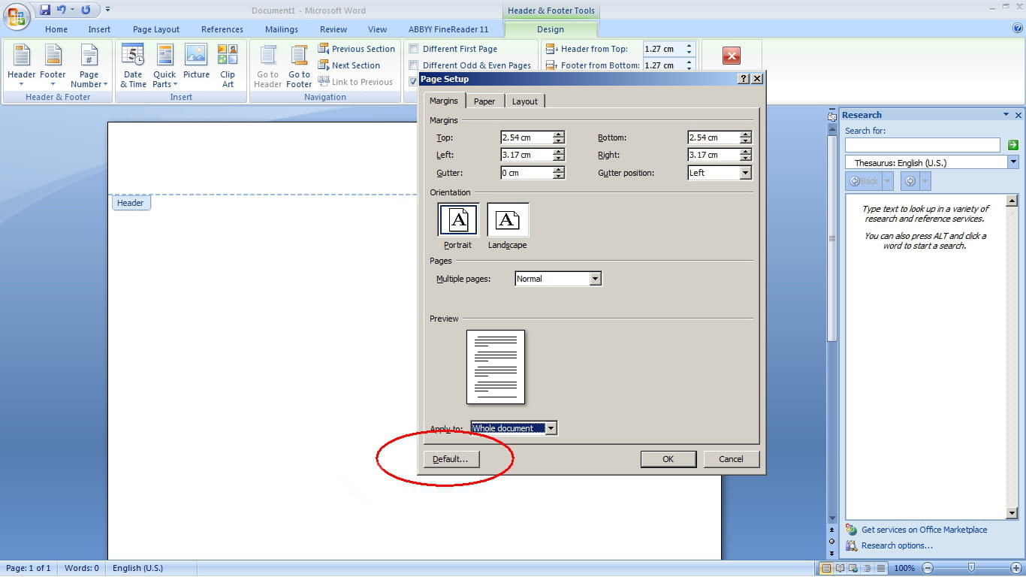Open the Thesaurus: English (U.S.) service dropdown
1026x577 pixels.
(x=1013, y=162)
